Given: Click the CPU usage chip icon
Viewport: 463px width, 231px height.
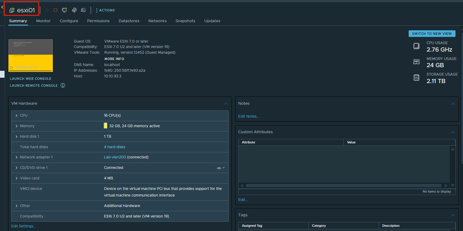Looking at the screenshot, I should pyautogui.click(x=416, y=46).
